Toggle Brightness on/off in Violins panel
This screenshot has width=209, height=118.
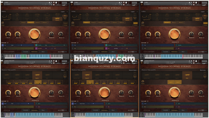pos(48,38)
